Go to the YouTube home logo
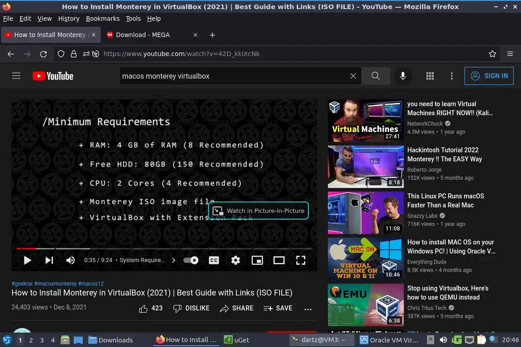 (53, 76)
